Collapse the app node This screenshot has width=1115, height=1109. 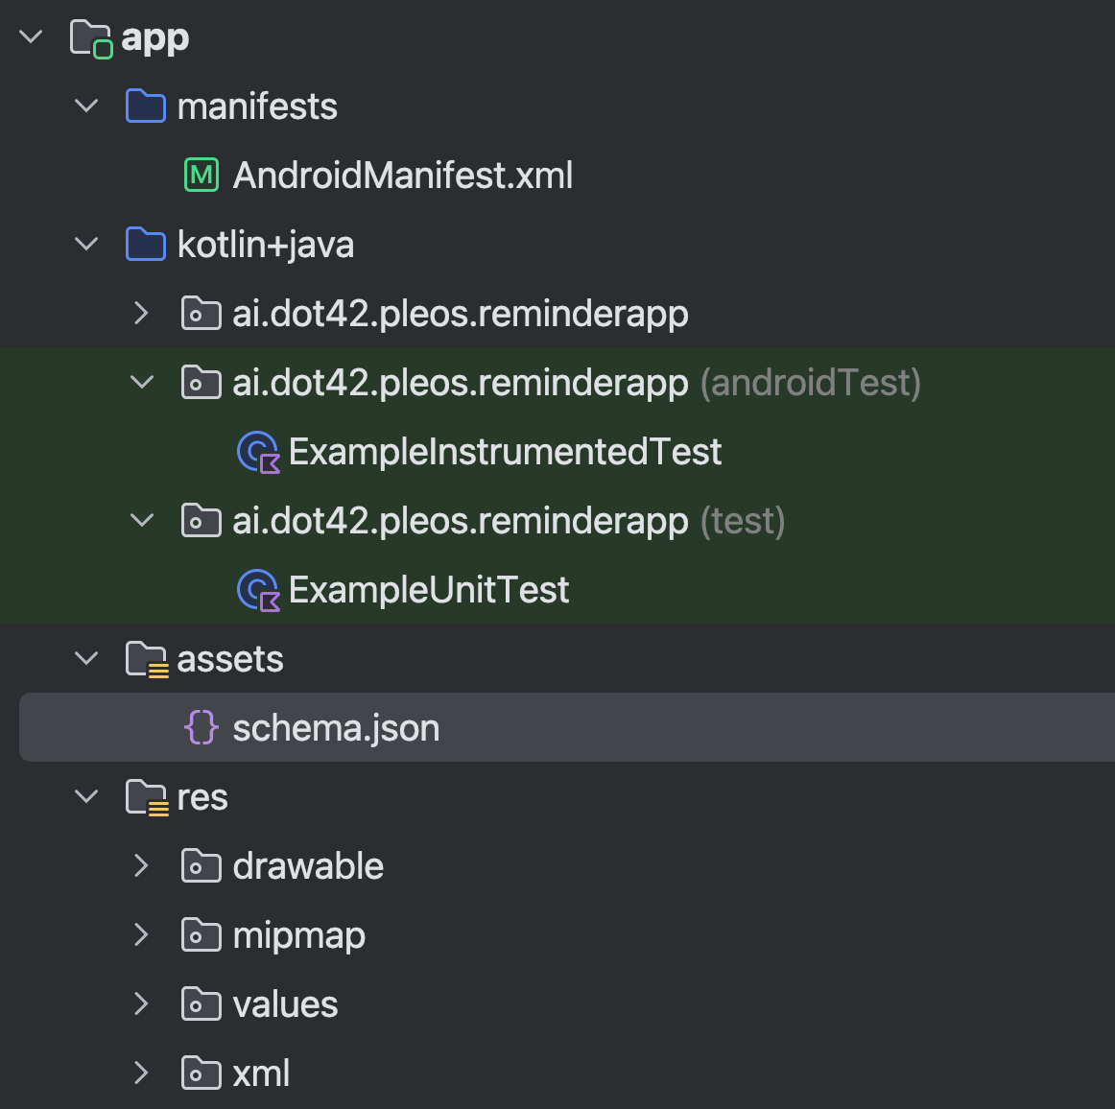pos(30,36)
